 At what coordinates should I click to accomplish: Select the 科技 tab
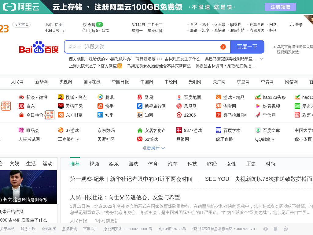192,164
